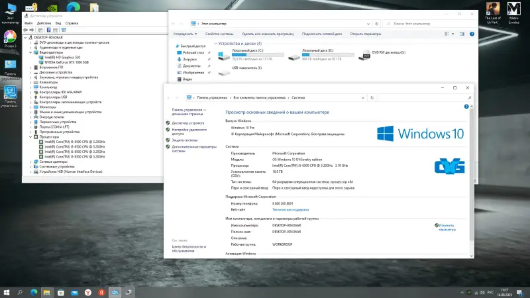Collapse Видеоадаптеры category

30,52
